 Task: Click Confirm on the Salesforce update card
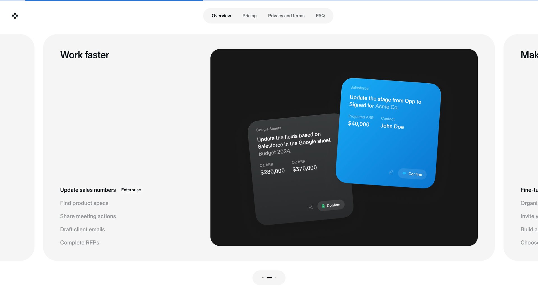[x=412, y=174]
